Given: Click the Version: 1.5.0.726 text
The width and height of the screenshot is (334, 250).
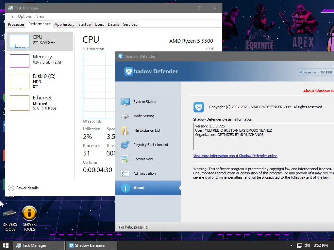Looking at the screenshot, I should (210, 126).
